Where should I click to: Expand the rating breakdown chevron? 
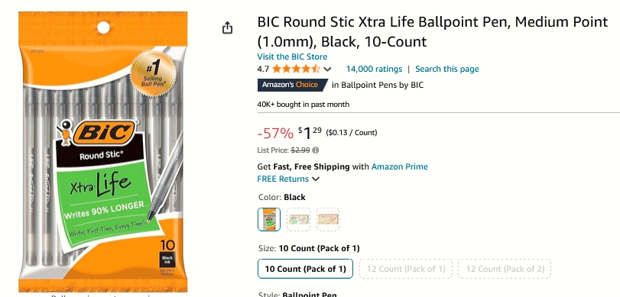(x=327, y=69)
